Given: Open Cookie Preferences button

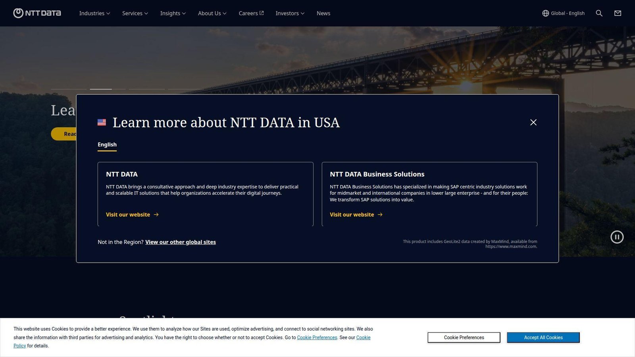Looking at the screenshot, I should [464, 338].
